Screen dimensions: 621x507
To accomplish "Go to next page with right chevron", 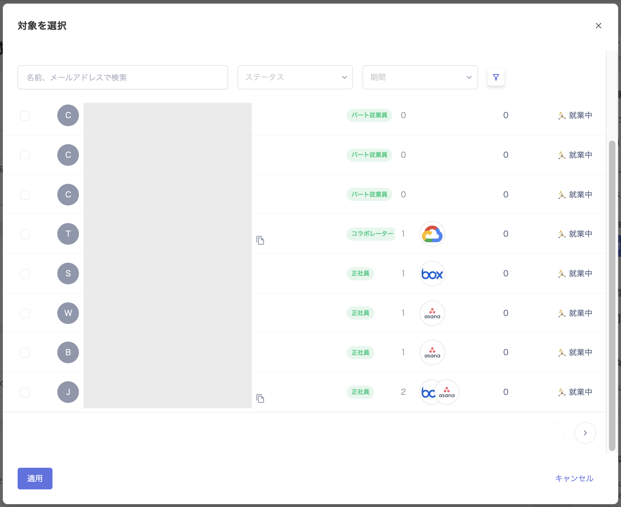I will (x=585, y=433).
